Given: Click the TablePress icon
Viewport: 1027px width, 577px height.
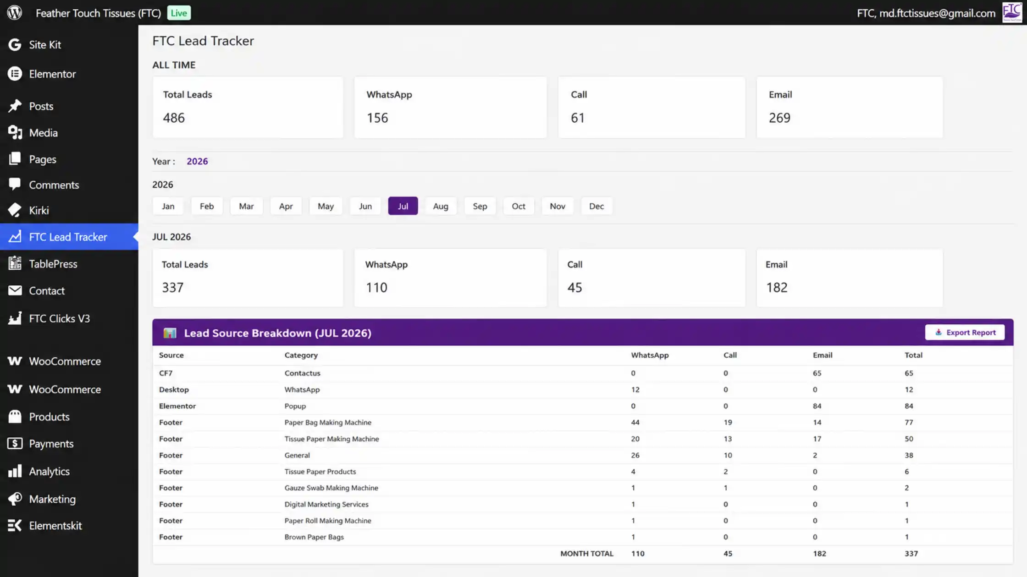Looking at the screenshot, I should tap(15, 263).
